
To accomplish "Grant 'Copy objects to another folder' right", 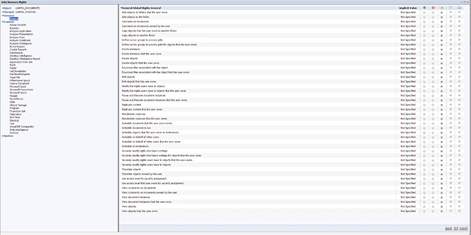I will coord(424,36).
